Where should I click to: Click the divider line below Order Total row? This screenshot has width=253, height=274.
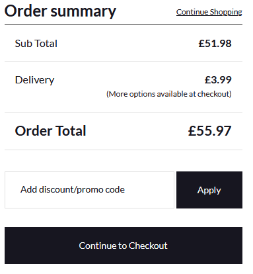point(124,150)
